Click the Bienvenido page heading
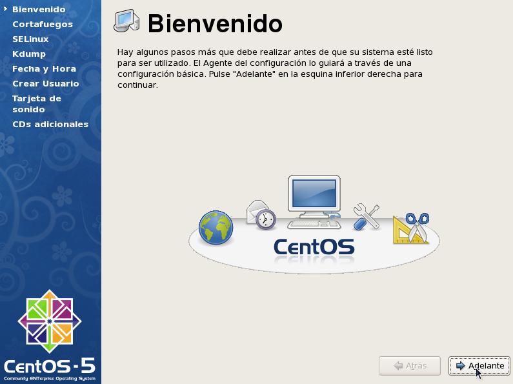This screenshot has height=384, width=513. pyautogui.click(x=215, y=23)
